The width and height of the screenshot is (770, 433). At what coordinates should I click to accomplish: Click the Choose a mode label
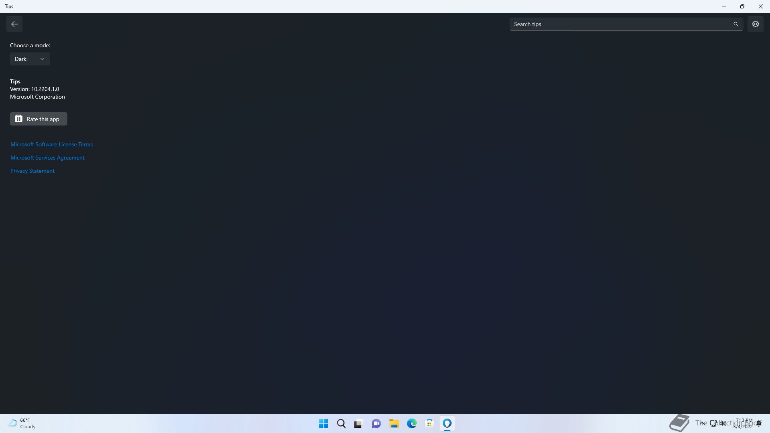(x=30, y=45)
